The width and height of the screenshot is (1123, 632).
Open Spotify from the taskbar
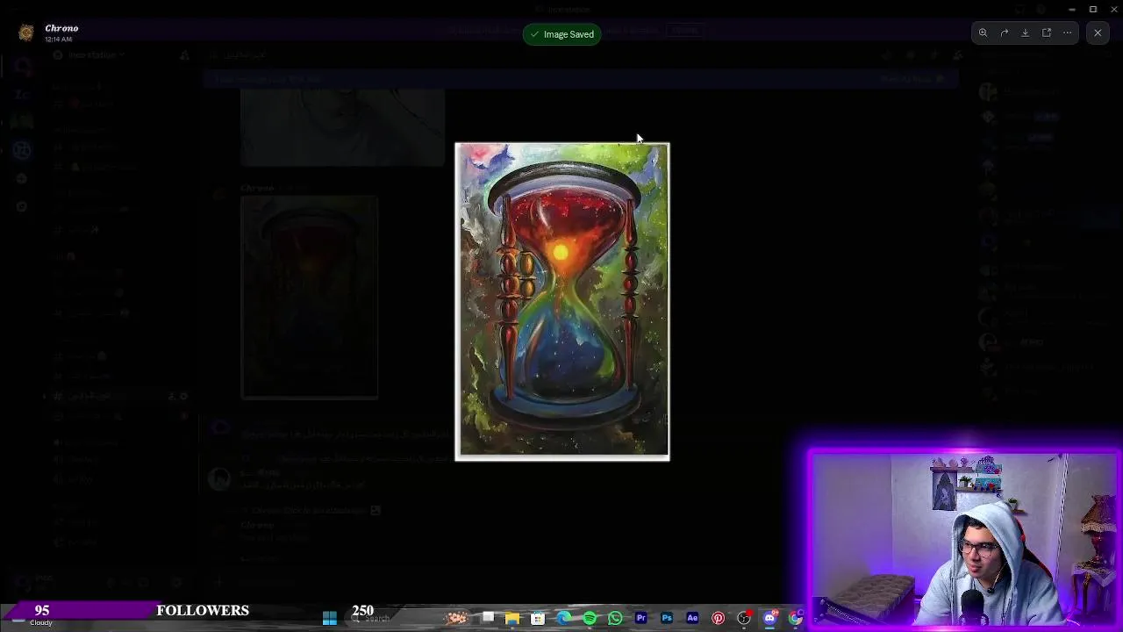pos(590,619)
